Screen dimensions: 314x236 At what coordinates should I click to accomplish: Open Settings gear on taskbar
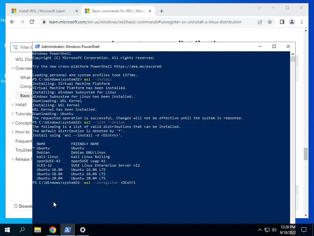83,230
